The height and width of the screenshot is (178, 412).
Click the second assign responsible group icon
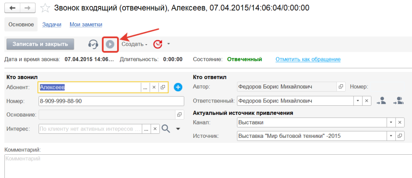click(398, 101)
